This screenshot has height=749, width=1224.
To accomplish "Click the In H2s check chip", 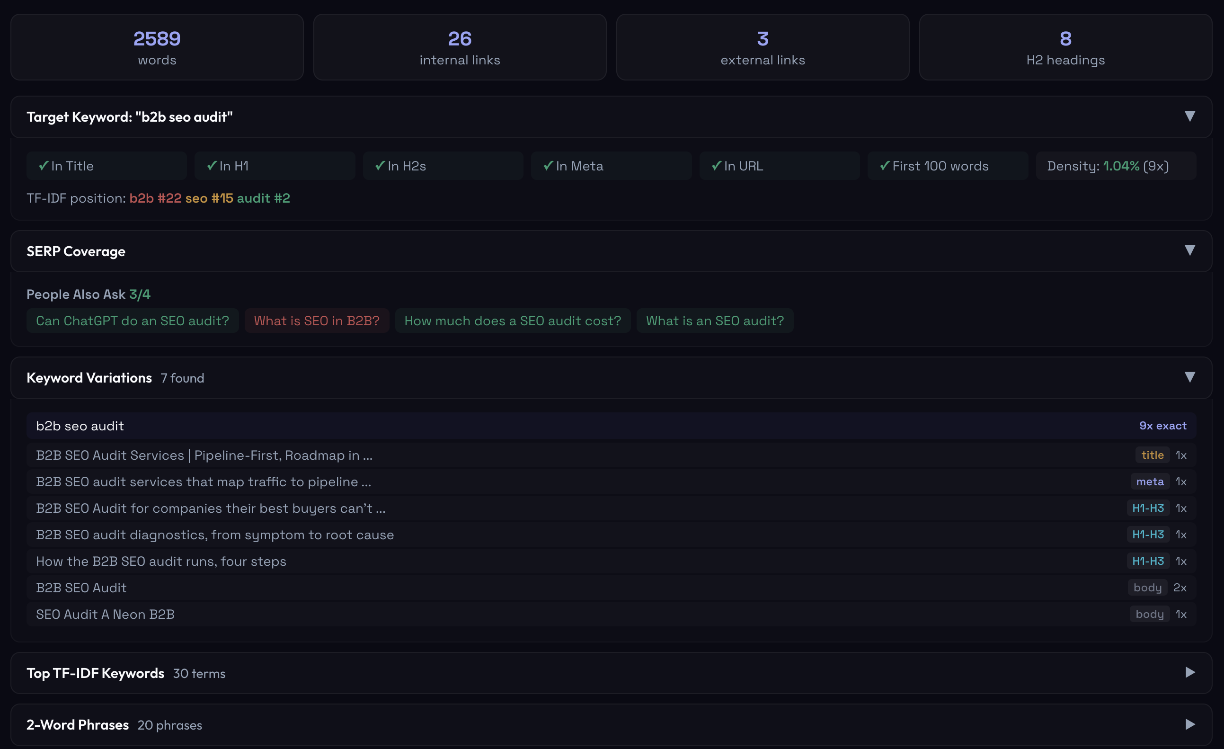I will click(x=443, y=166).
